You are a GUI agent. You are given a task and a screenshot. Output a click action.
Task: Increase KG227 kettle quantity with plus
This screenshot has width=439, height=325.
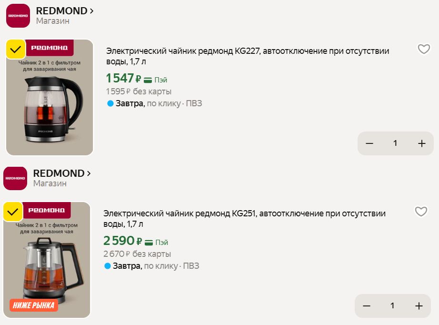(422, 143)
